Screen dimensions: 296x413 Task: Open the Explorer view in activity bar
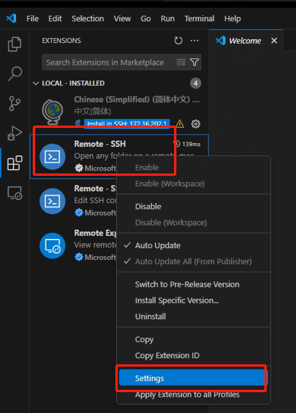click(14, 44)
